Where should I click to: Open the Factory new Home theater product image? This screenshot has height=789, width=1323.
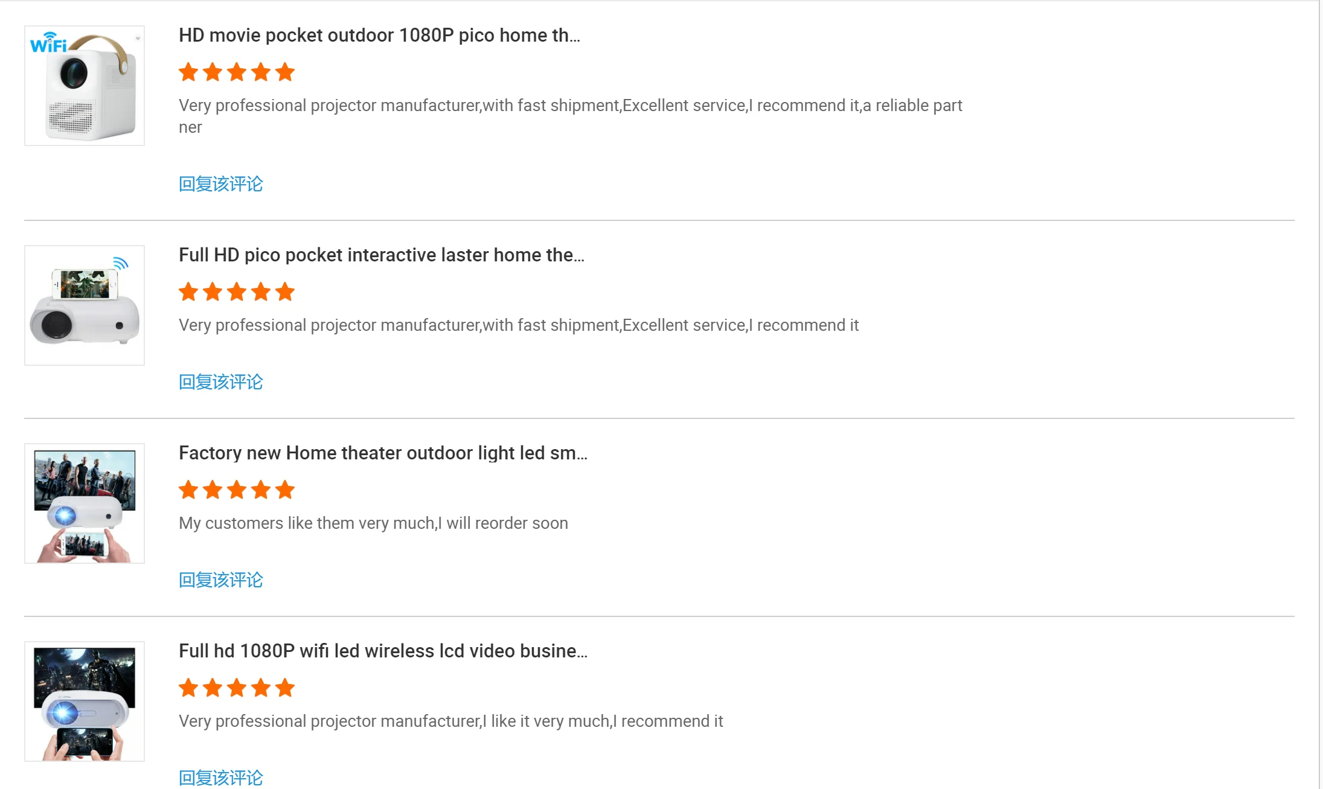(85, 503)
